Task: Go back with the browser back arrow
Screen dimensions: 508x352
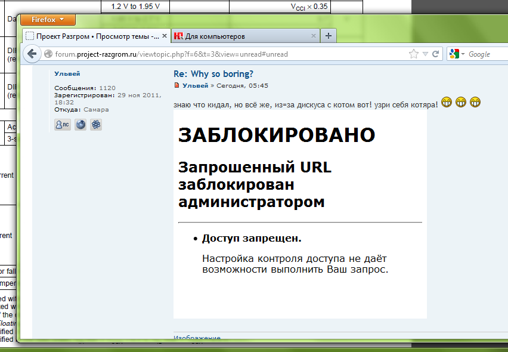Action: click(x=31, y=54)
